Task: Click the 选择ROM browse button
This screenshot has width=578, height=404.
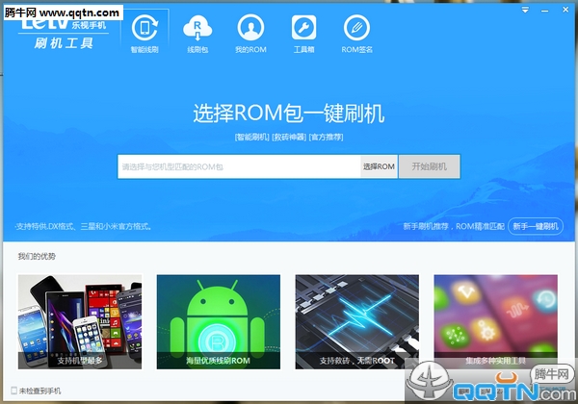Action: click(x=379, y=166)
